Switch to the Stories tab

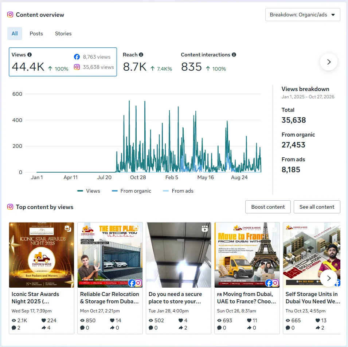point(63,33)
